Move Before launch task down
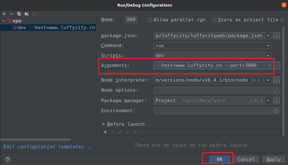This screenshot has width=288, height=165. pyautogui.click(x=135, y=132)
